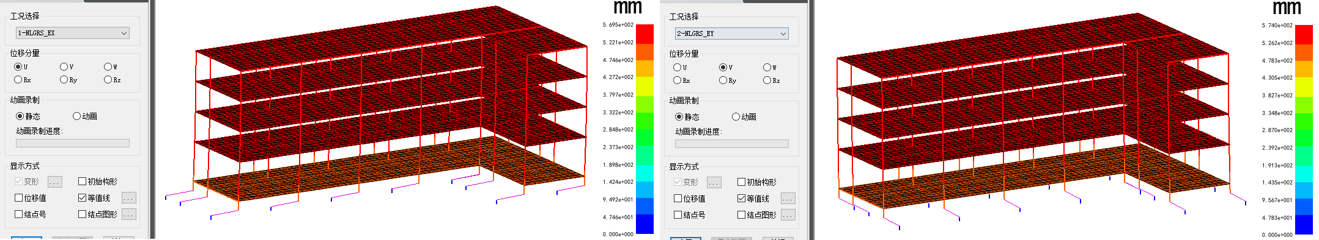Click the red 5.695e+002 legend color block
Viewport: 1319px width, 240px height.
645,34
